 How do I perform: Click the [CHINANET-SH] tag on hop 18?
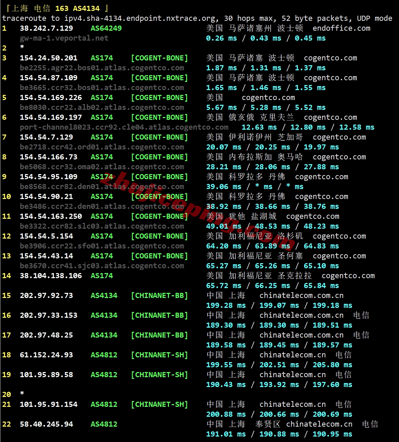pos(159,355)
